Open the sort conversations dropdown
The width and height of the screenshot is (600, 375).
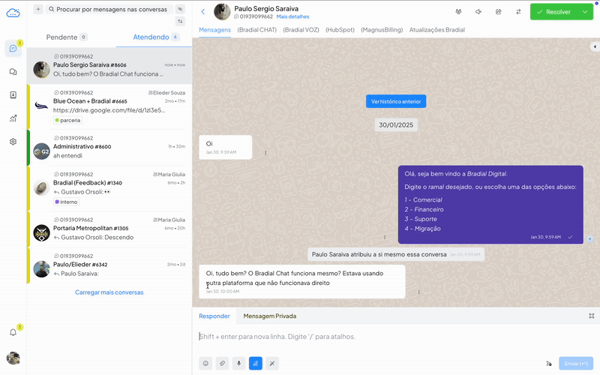point(180,22)
